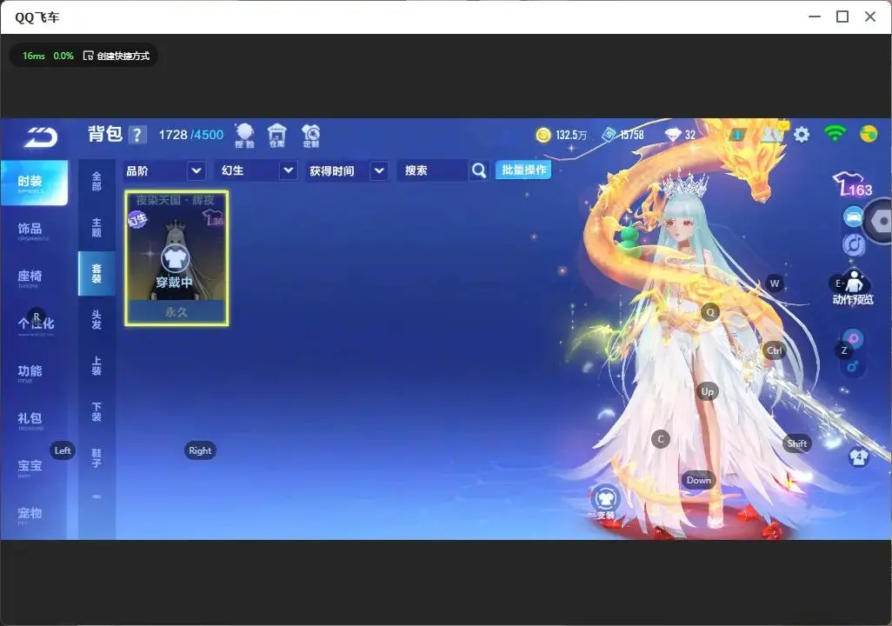Click the W key overlay button
This screenshot has width=892, height=626.
pos(775,283)
